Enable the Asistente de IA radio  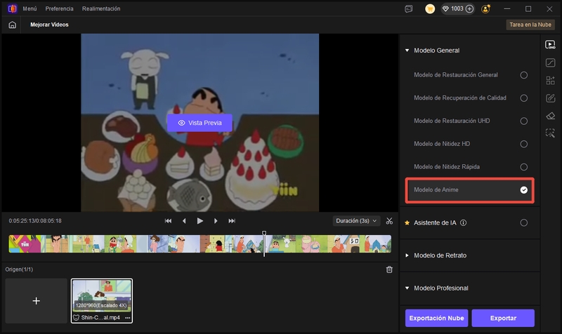523,222
